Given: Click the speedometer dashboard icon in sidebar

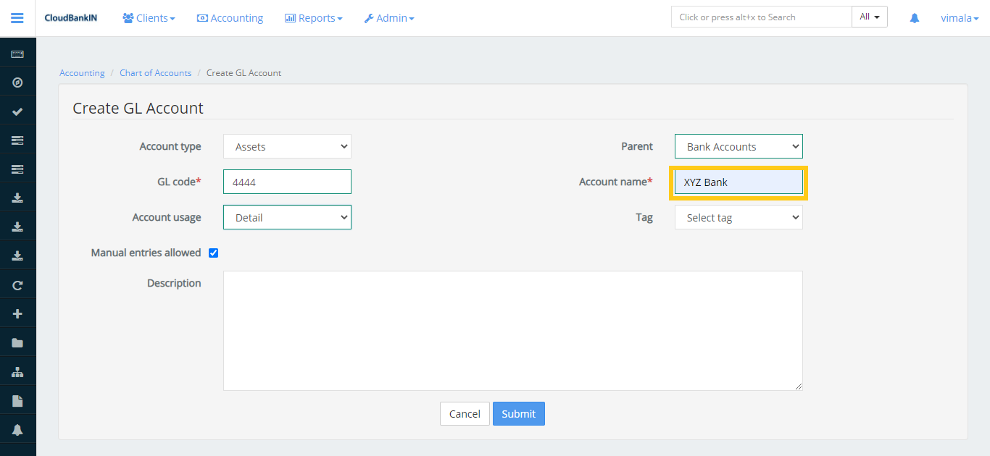Looking at the screenshot, I should 17,82.
